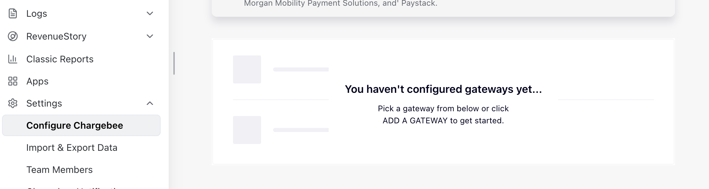
Task: Click the top placeholder gateway thumbnail
Action: click(247, 69)
